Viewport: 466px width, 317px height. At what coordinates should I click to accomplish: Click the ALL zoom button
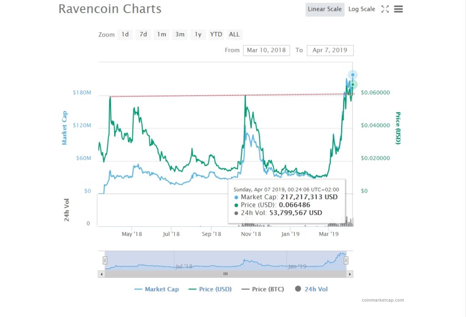coord(234,34)
